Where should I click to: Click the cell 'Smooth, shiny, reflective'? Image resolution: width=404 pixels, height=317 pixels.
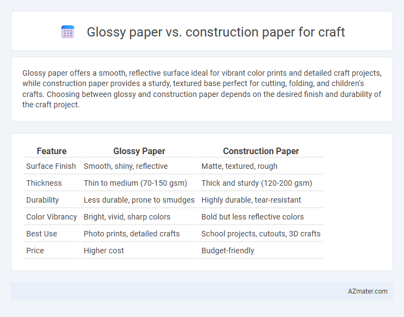click(126, 166)
